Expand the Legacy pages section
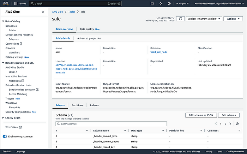This screenshot has width=247, height=154. pos(3,117)
